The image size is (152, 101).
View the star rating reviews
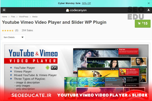[x=8, y=31]
